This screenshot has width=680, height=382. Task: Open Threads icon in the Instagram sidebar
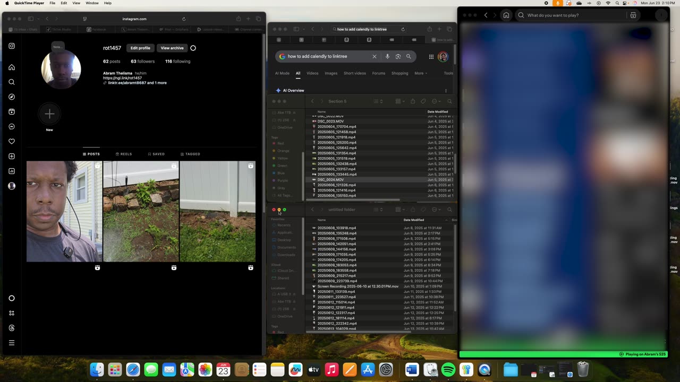point(12,328)
